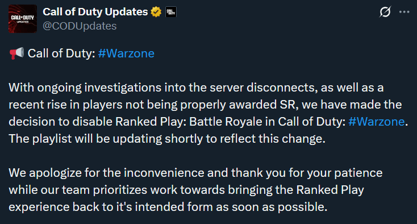The width and height of the screenshot is (417, 224).
Task: Click the 'The playlist will be updating shortly' sentence
Action: pos(167,139)
